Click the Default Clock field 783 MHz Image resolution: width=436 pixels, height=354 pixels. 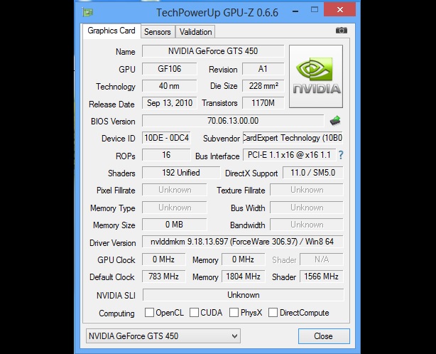click(163, 277)
